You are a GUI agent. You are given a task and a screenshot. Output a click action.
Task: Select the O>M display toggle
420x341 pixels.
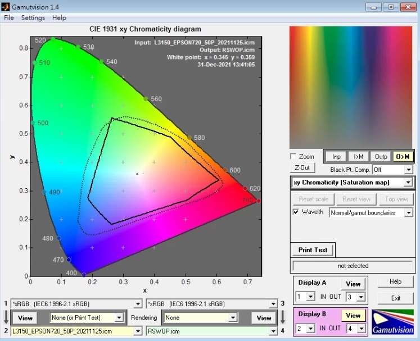pos(403,157)
